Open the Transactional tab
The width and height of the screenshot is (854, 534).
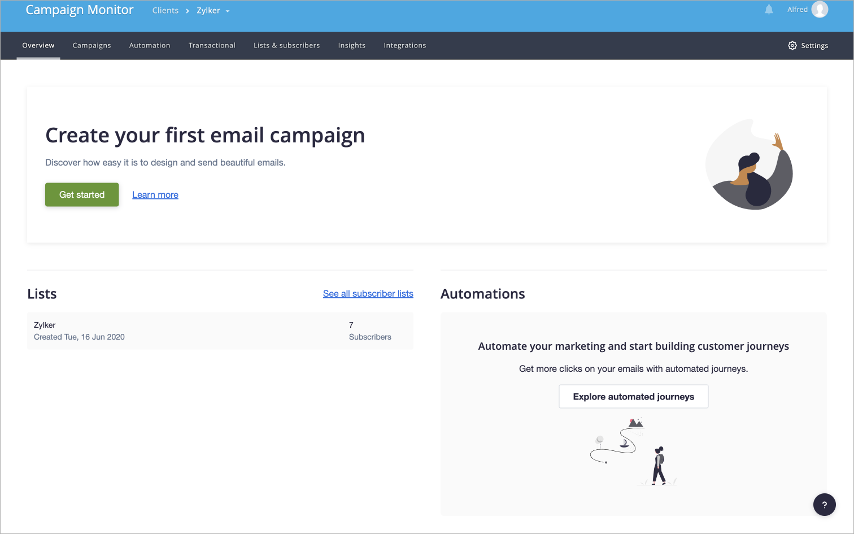(x=212, y=45)
